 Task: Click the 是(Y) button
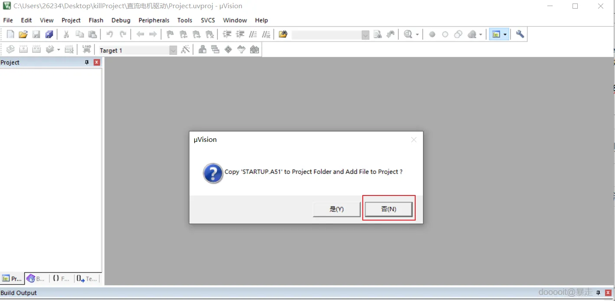(337, 209)
